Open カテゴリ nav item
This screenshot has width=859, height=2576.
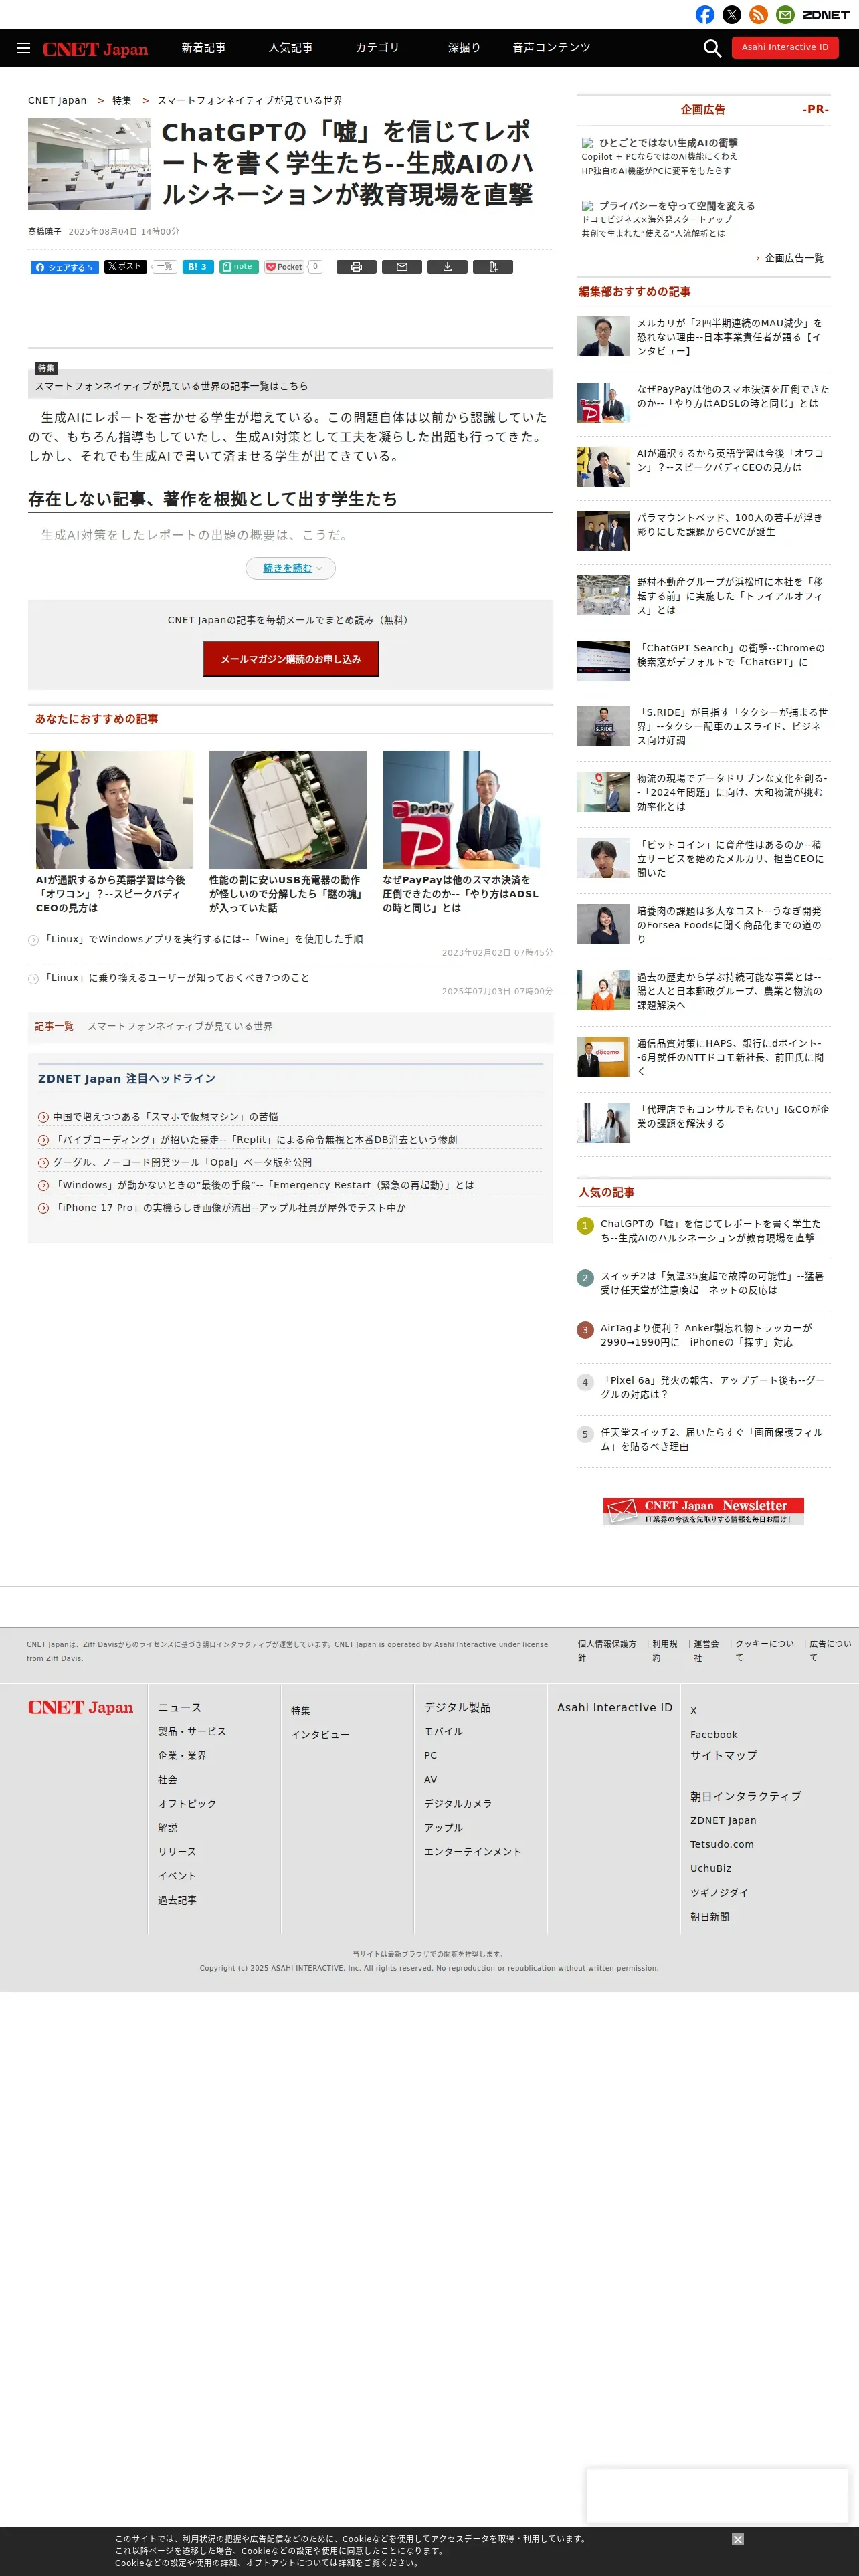377,48
